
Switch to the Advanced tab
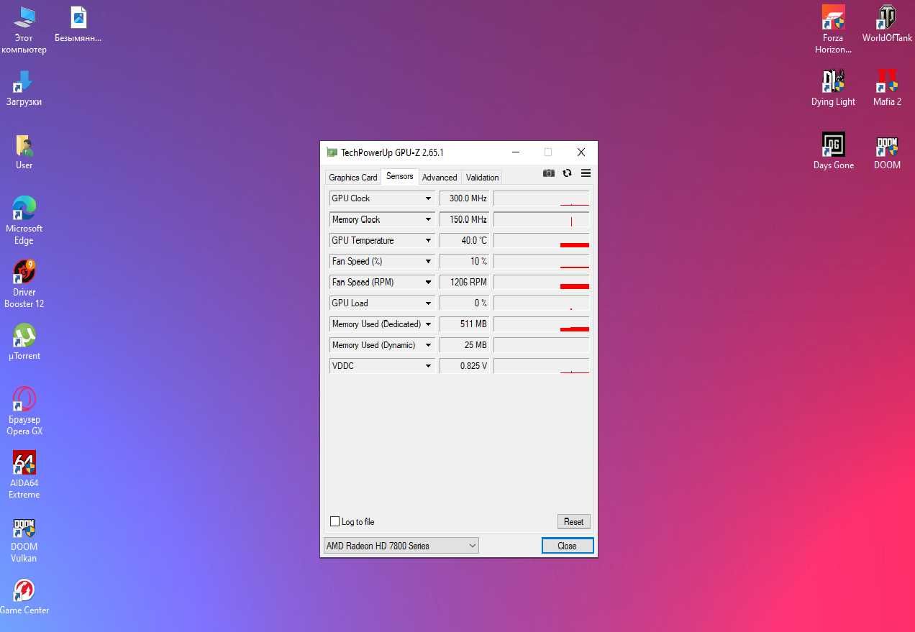pyautogui.click(x=440, y=177)
